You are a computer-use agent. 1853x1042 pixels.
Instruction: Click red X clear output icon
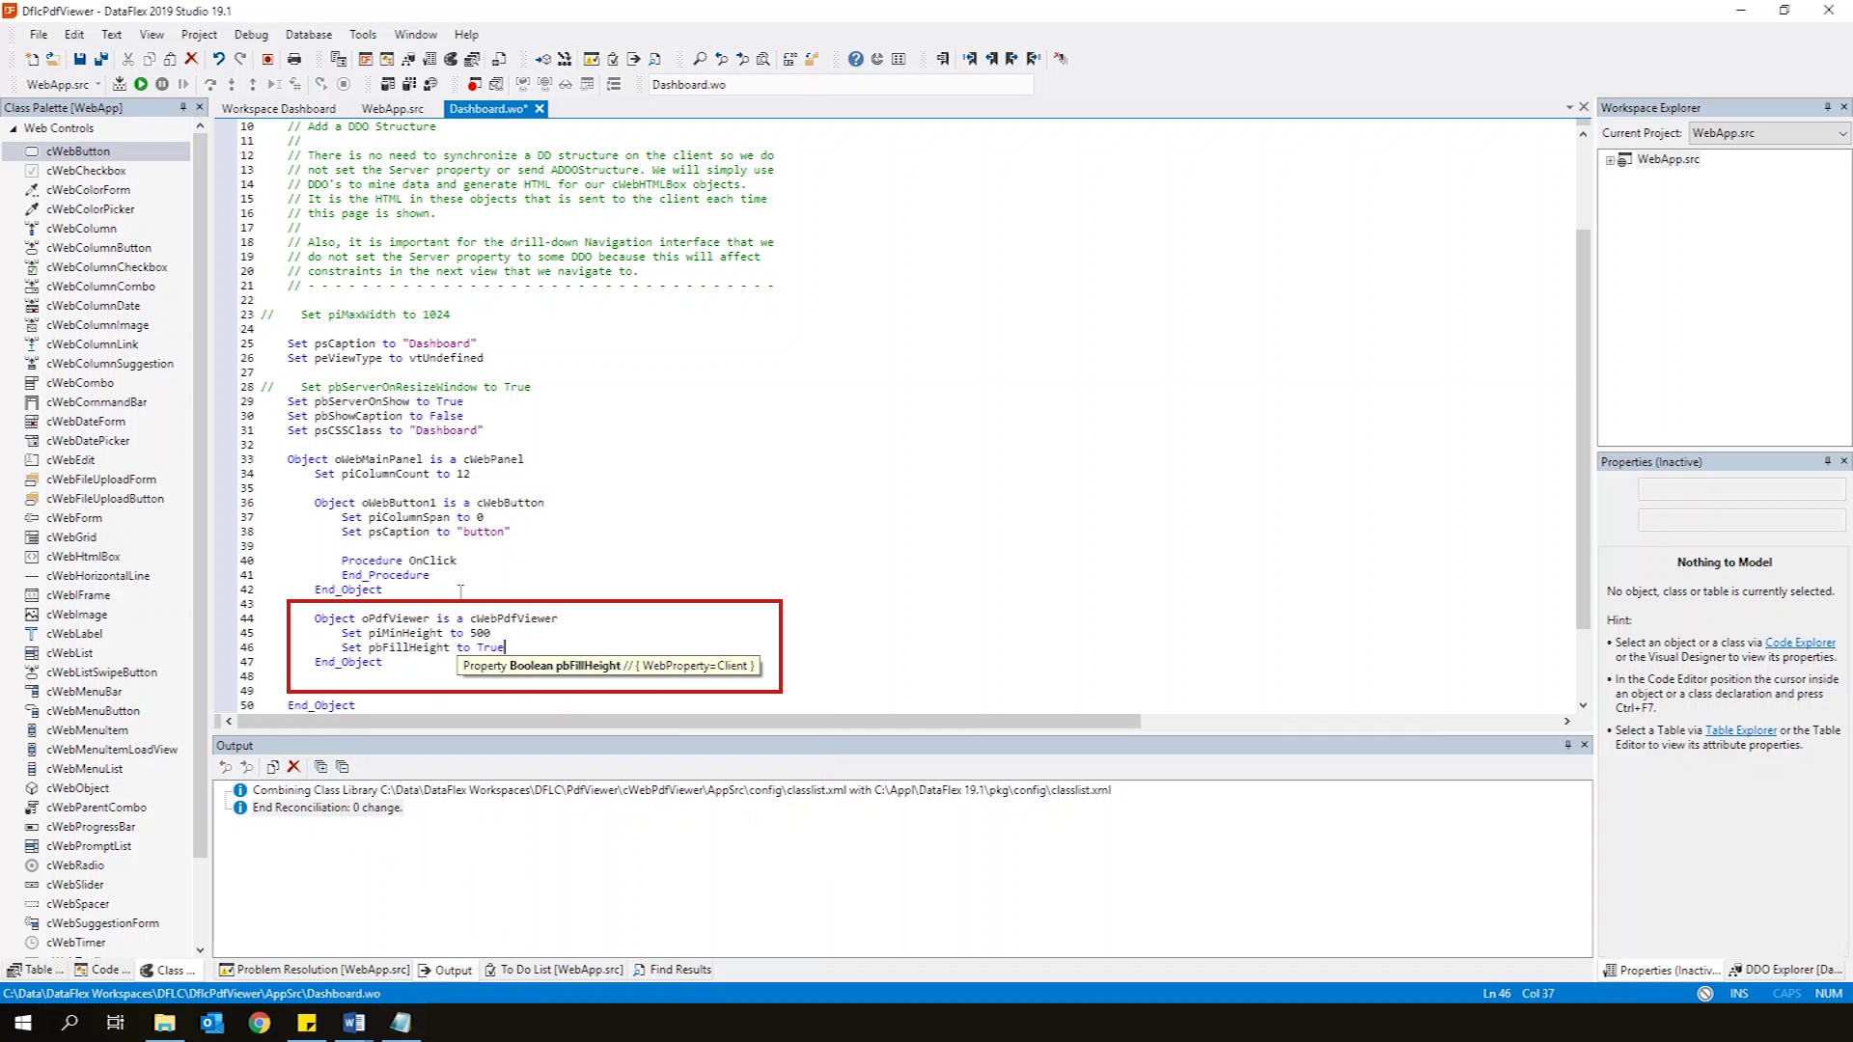(x=294, y=767)
